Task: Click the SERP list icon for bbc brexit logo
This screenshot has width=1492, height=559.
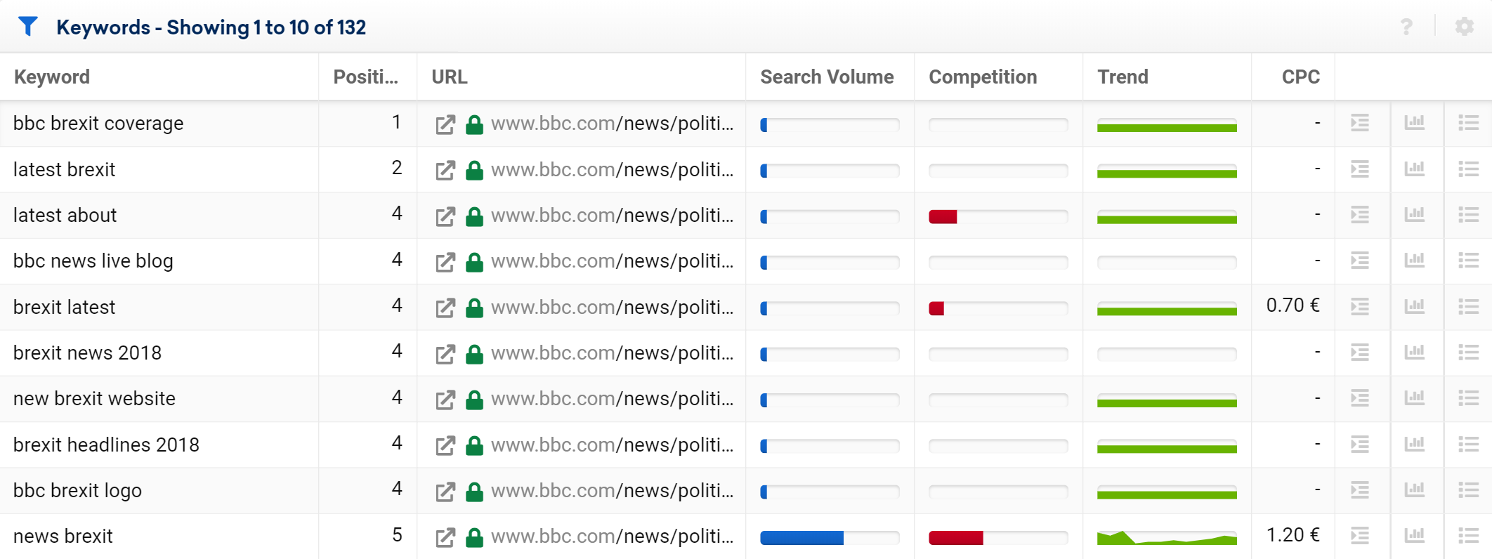Action: click(x=1360, y=489)
